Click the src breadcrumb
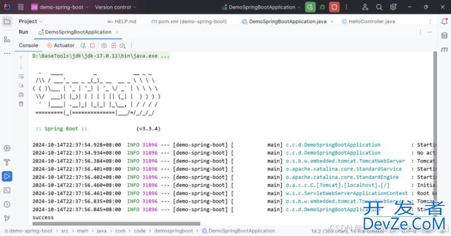The width and height of the screenshot is (451, 236). pyautogui.click(x=65, y=231)
